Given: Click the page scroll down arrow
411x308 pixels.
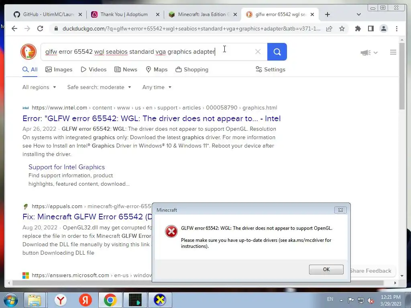Looking at the screenshot, I should [402, 276].
